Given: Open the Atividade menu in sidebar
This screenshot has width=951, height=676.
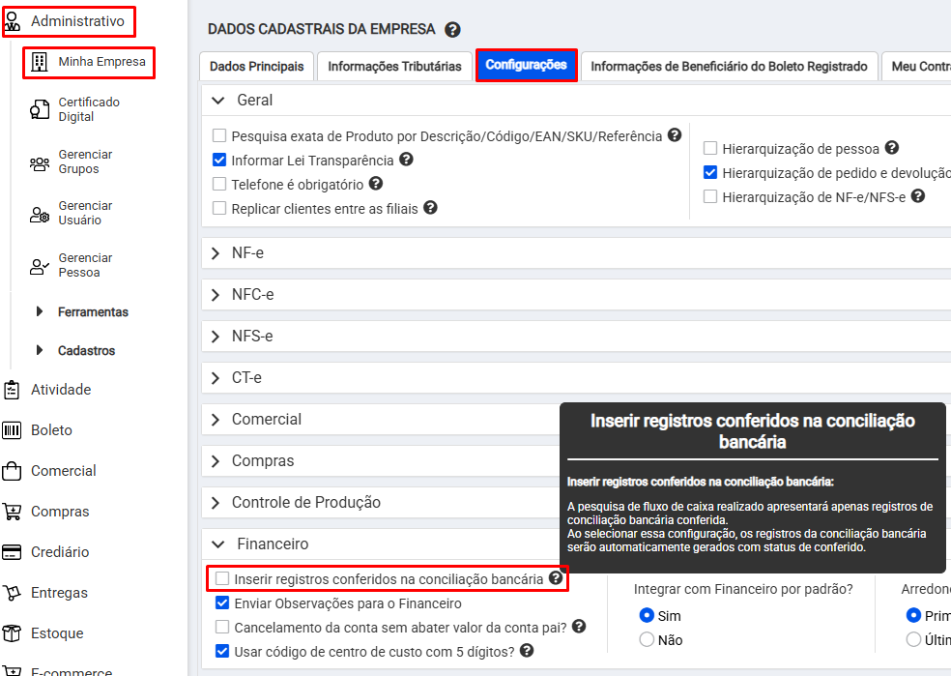Looking at the screenshot, I should [x=60, y=390].
